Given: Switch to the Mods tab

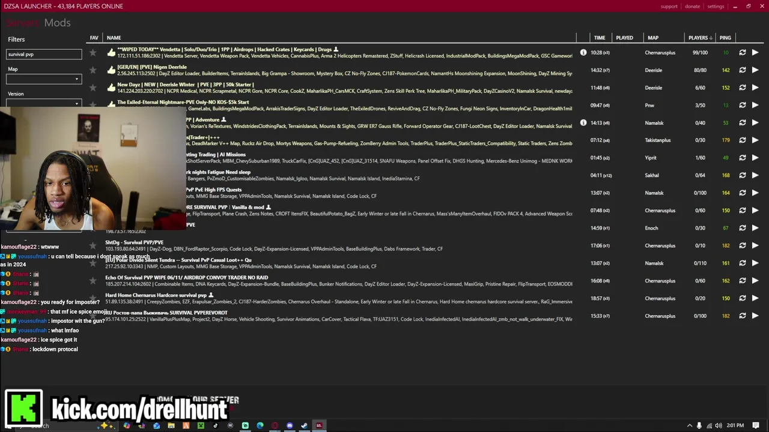Looking at the screenshot, I should 57,23.
